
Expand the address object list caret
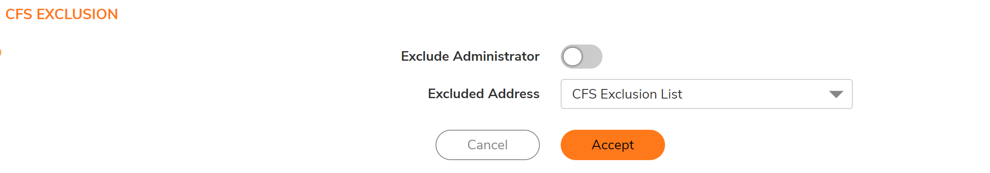(836, 94)
